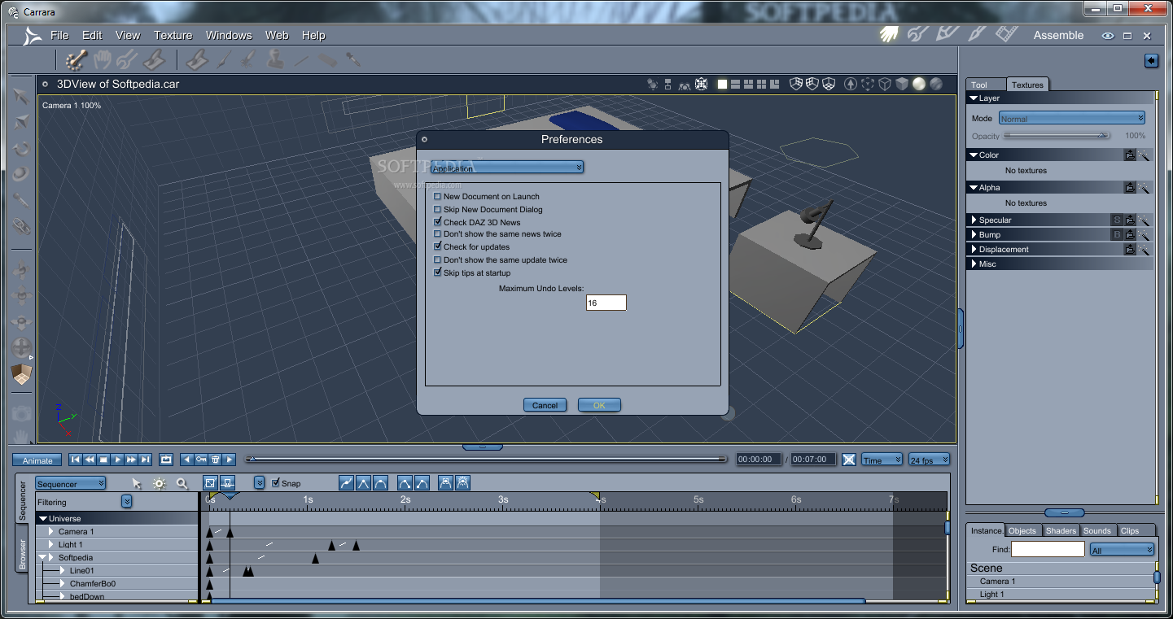This screenshot has width=1173, height=619.
Task: Click Cancel in the Preferences dialog
Action: click(x=545, y=405)
